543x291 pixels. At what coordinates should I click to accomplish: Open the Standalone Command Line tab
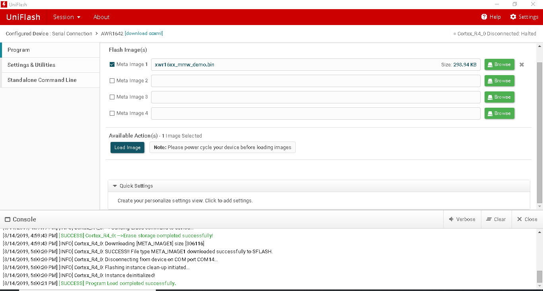click(50, 80)
